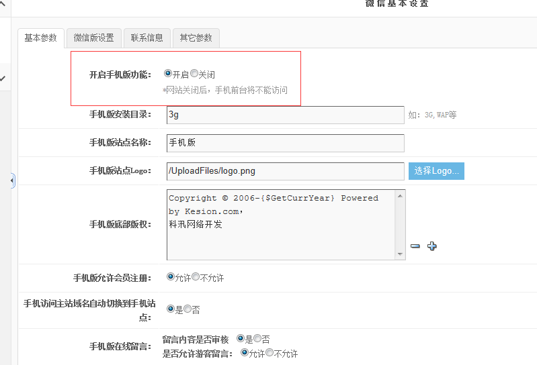Image resolution: width=537 pixels, height=365 pixels.
Task: Focus 手机版站点Logo path field
Action: pos(285,171)
